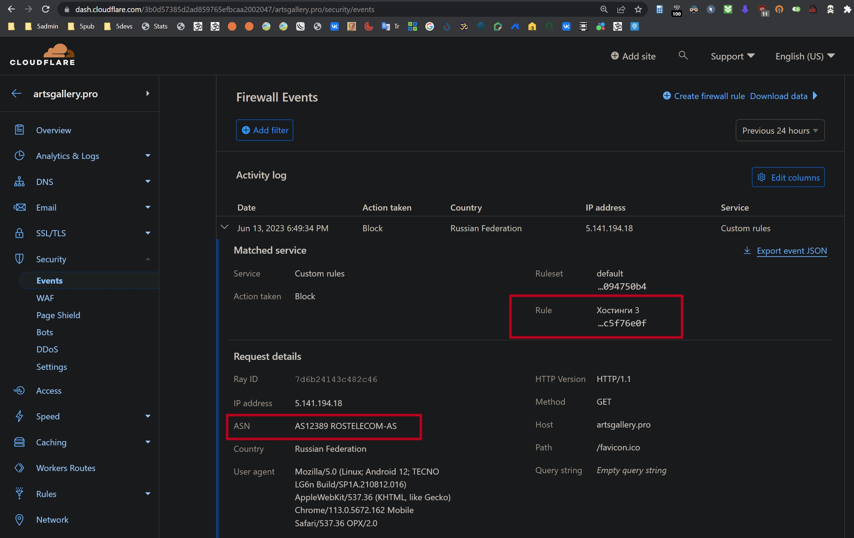Click the Add site button
Viewport: 854px width, 538px height.
point(633,56)
